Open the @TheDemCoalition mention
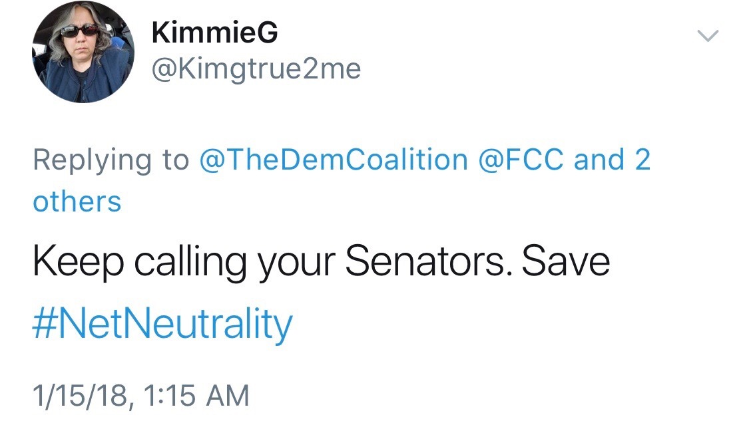This screenshot has width=749, height=429. click(x=334, y=160)
